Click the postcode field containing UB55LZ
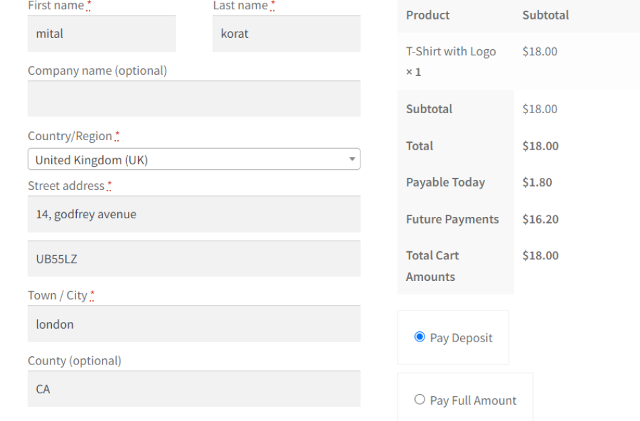The width and height of the screenshot is (640, 421). [x=194, y=258]
